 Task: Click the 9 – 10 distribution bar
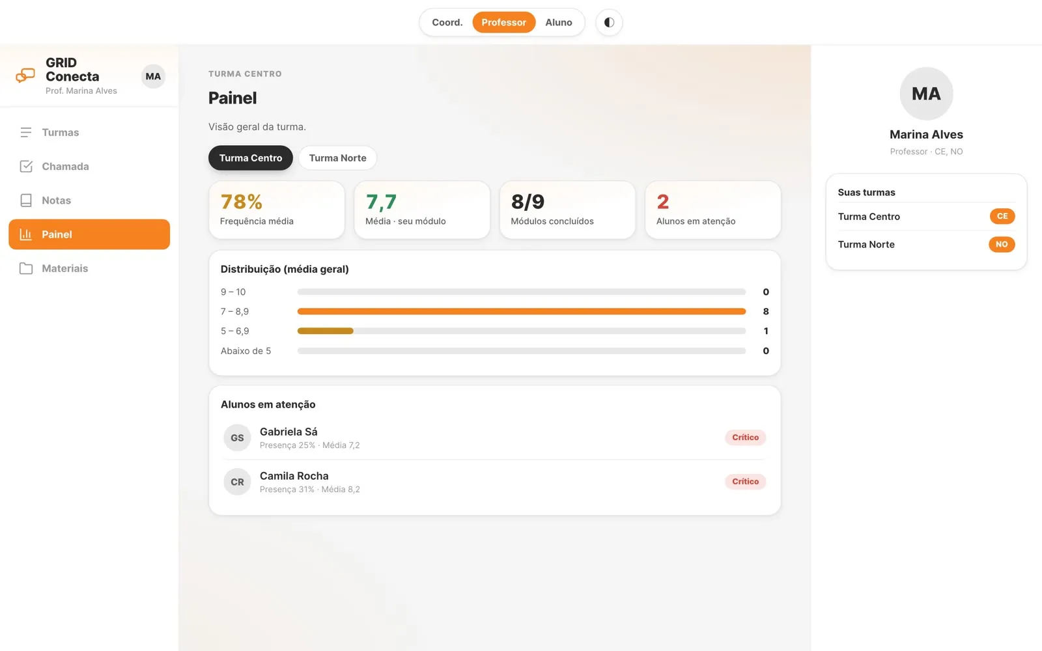tap(521, 292)
